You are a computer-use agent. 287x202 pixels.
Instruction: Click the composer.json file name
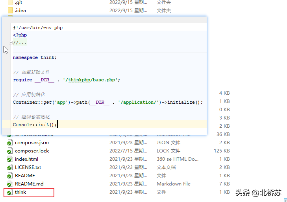[32, 143]
